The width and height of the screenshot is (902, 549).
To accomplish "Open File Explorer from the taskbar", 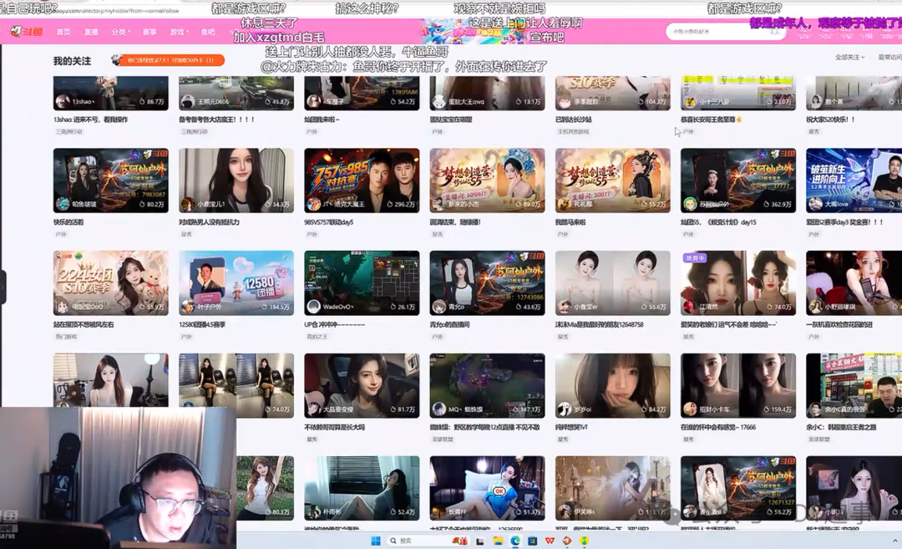I will coord(498,541).
